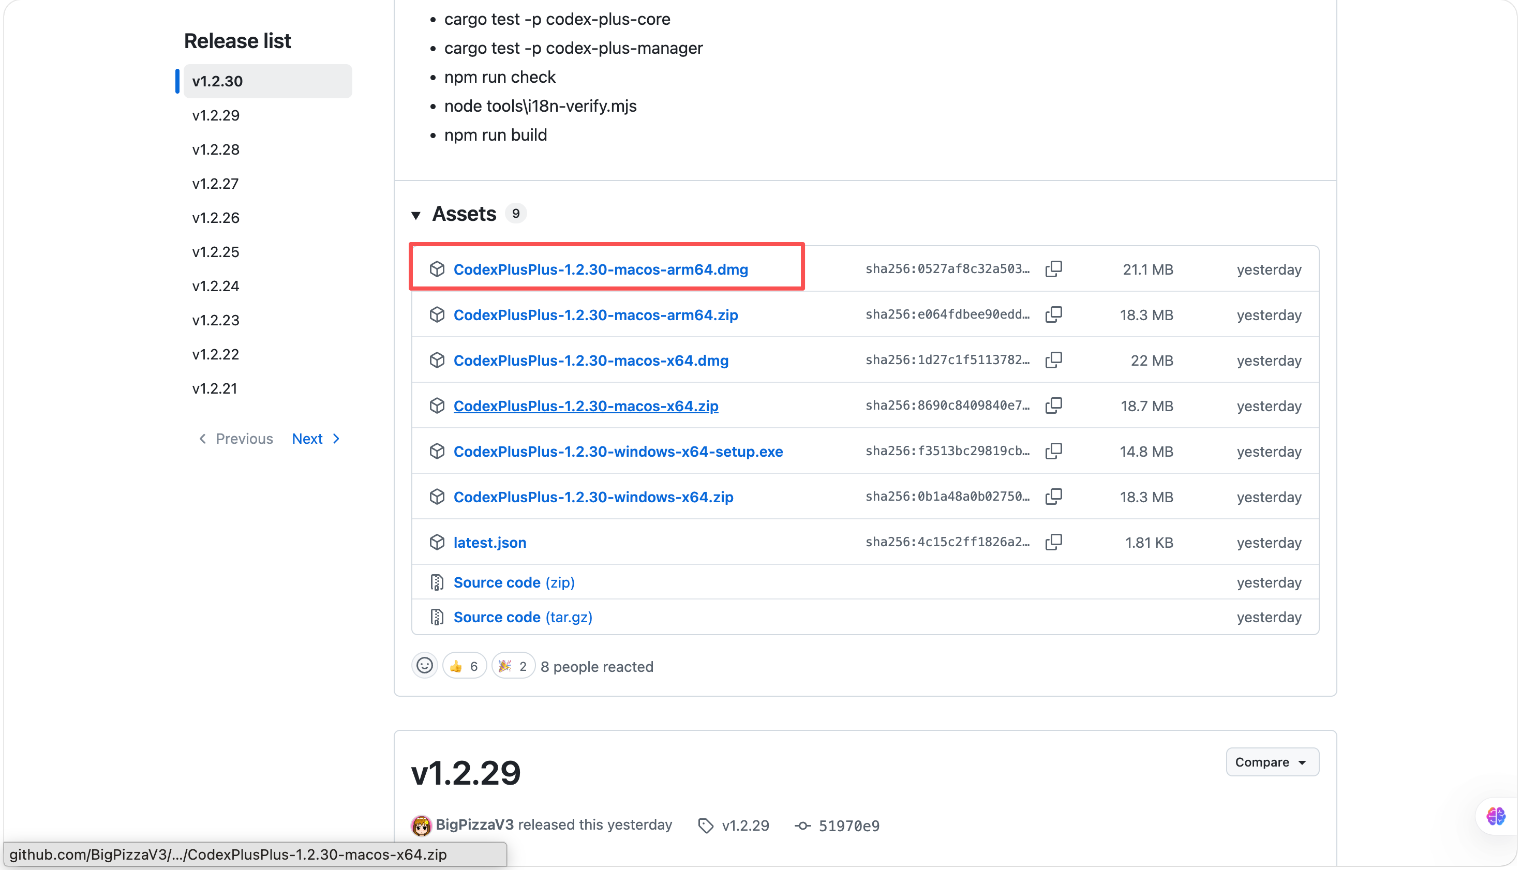1521x870 pixels.
Task: Copy sha256 for windows-x64-setup.exe
Action: [x=1054, y=451]
